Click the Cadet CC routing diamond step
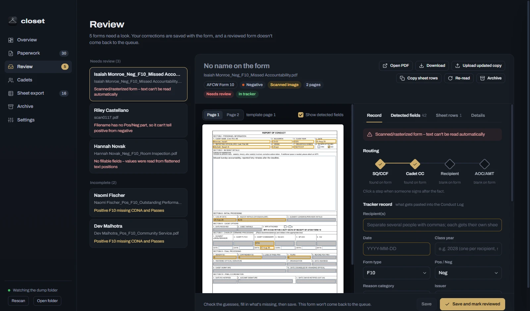 coord(415,164)
